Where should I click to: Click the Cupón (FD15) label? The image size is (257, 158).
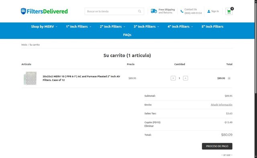[153, 122]
